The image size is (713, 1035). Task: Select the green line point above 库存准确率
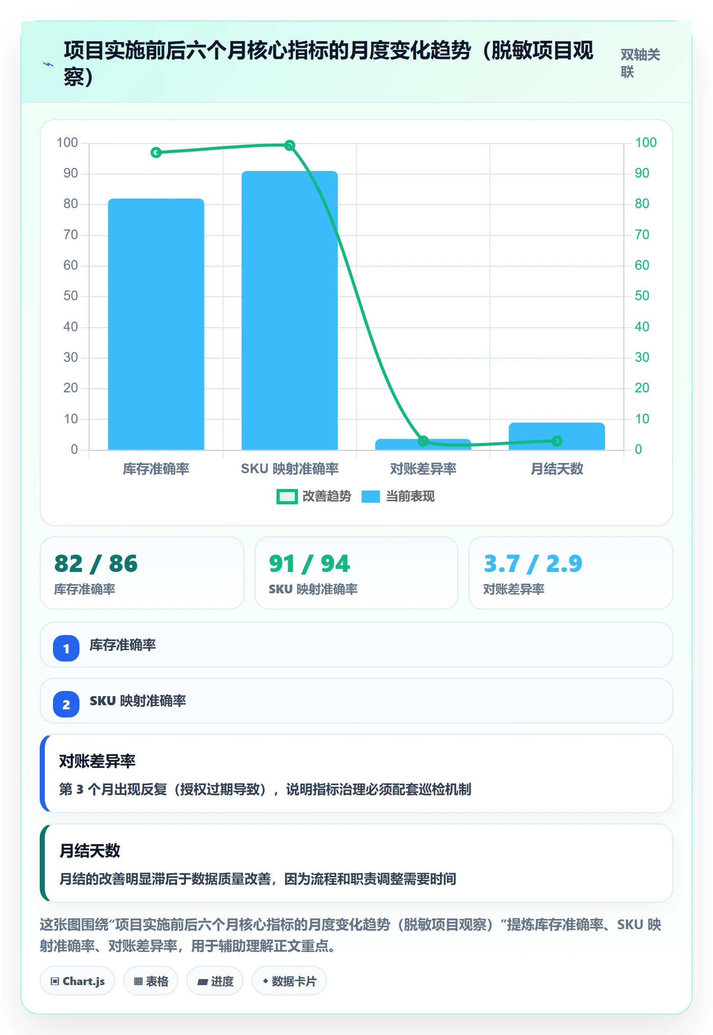click(x=156, y=152)
